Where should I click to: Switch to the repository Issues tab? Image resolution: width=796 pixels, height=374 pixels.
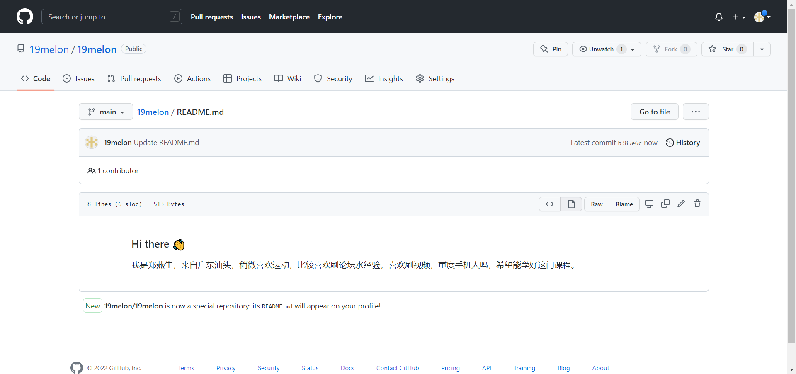click(79, 78)
